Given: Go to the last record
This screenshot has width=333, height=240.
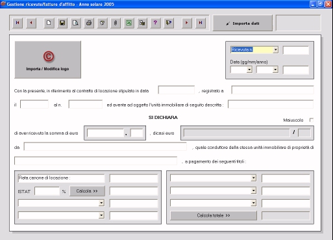Looking at the screenshot, I should [x=201, y=23].
